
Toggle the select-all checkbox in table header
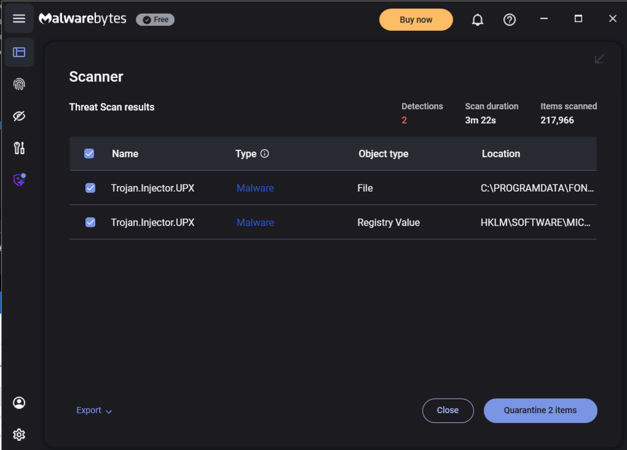tap(89, 154)
